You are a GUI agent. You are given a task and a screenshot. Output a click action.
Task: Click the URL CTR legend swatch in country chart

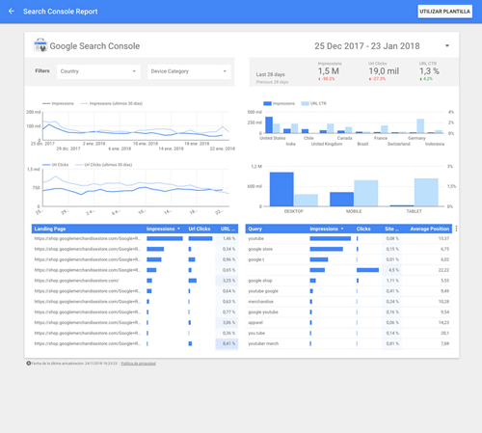(x=305, y=103)
